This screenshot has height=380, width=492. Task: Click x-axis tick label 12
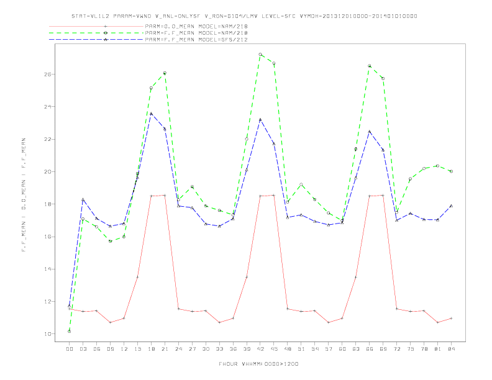[124, 349]
